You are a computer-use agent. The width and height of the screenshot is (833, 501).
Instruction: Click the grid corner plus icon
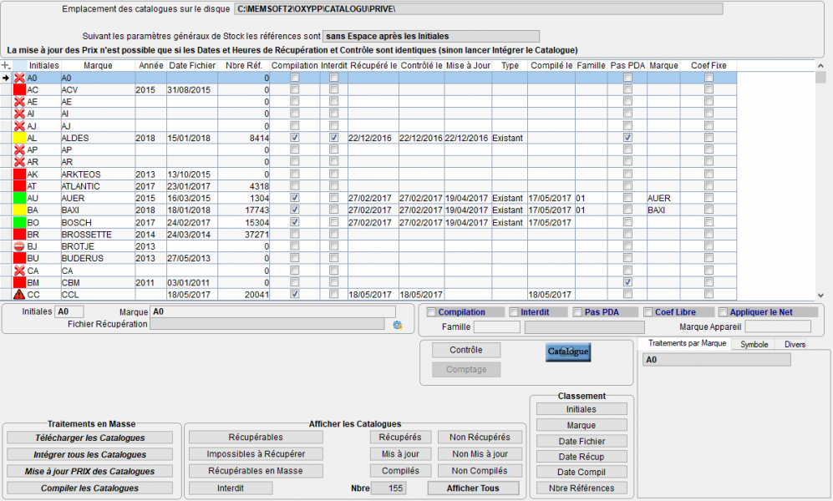pos(6,65)
